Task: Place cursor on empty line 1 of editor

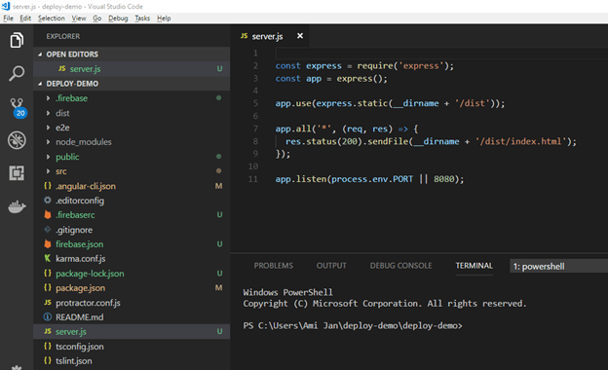Action: click(x=441, y=54)
